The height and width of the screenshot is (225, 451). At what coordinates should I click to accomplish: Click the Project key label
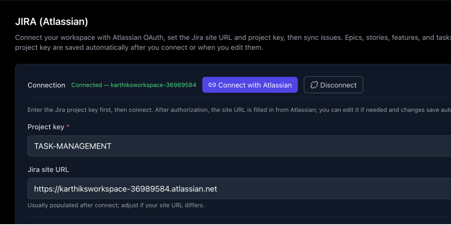point(46,127)
